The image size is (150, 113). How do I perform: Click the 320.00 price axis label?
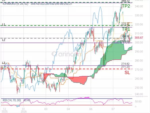[x=139, y=24]
